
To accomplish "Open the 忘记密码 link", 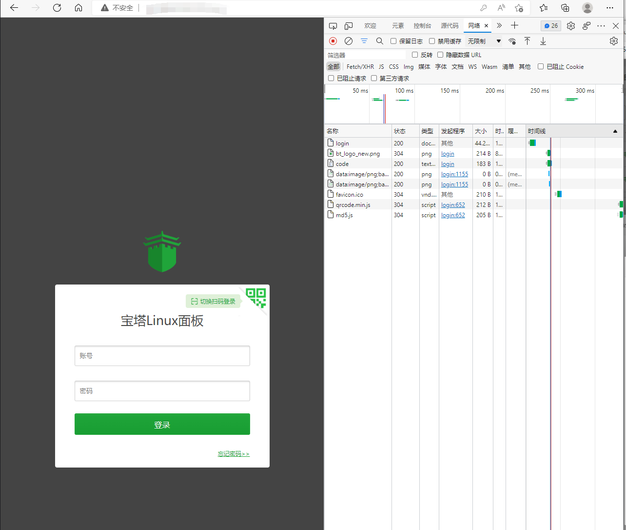I will (x=234, y=454).
